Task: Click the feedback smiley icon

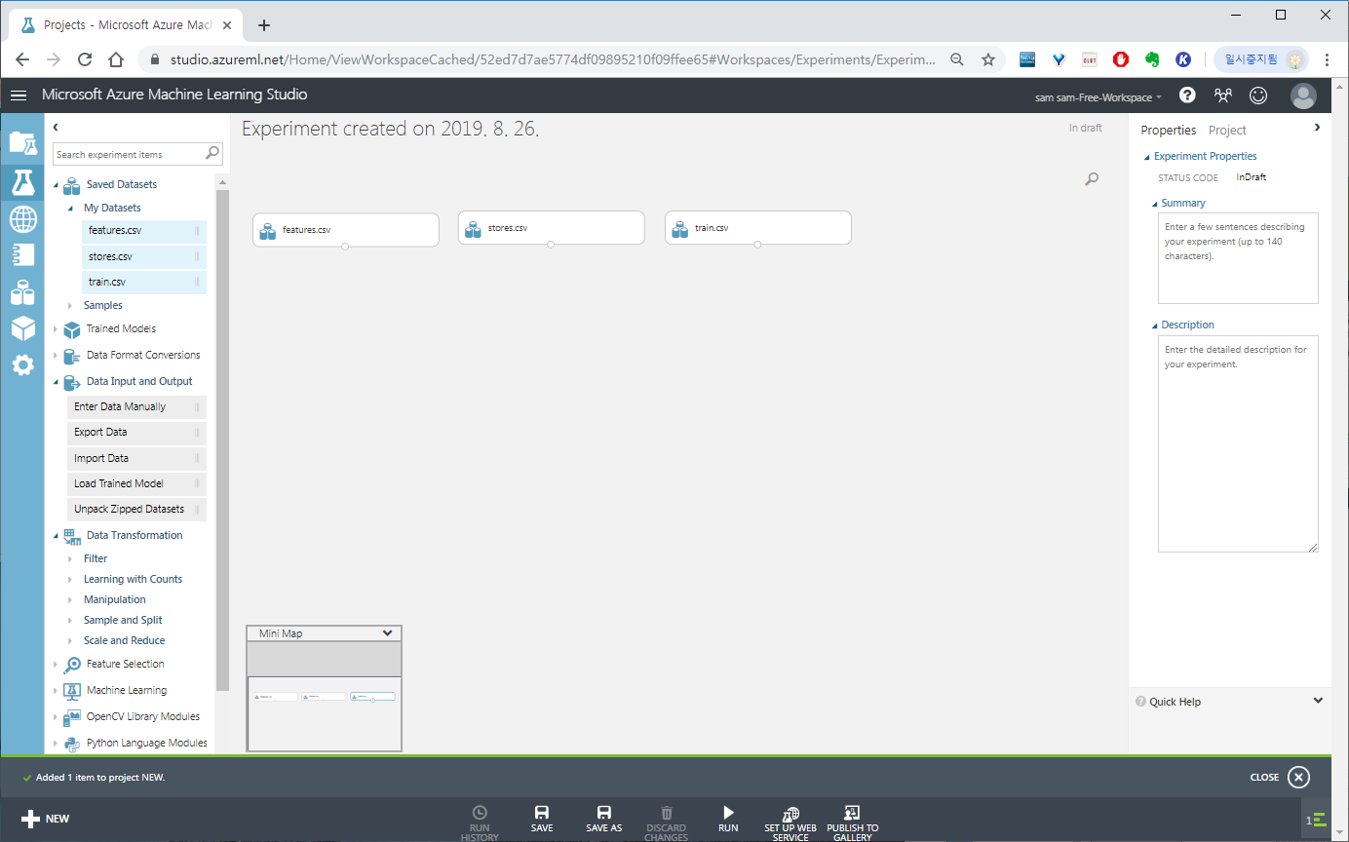Action: [x=1258, y=96]
